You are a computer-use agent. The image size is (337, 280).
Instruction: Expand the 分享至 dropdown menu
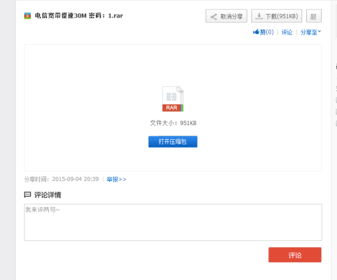tap(311, 33)
